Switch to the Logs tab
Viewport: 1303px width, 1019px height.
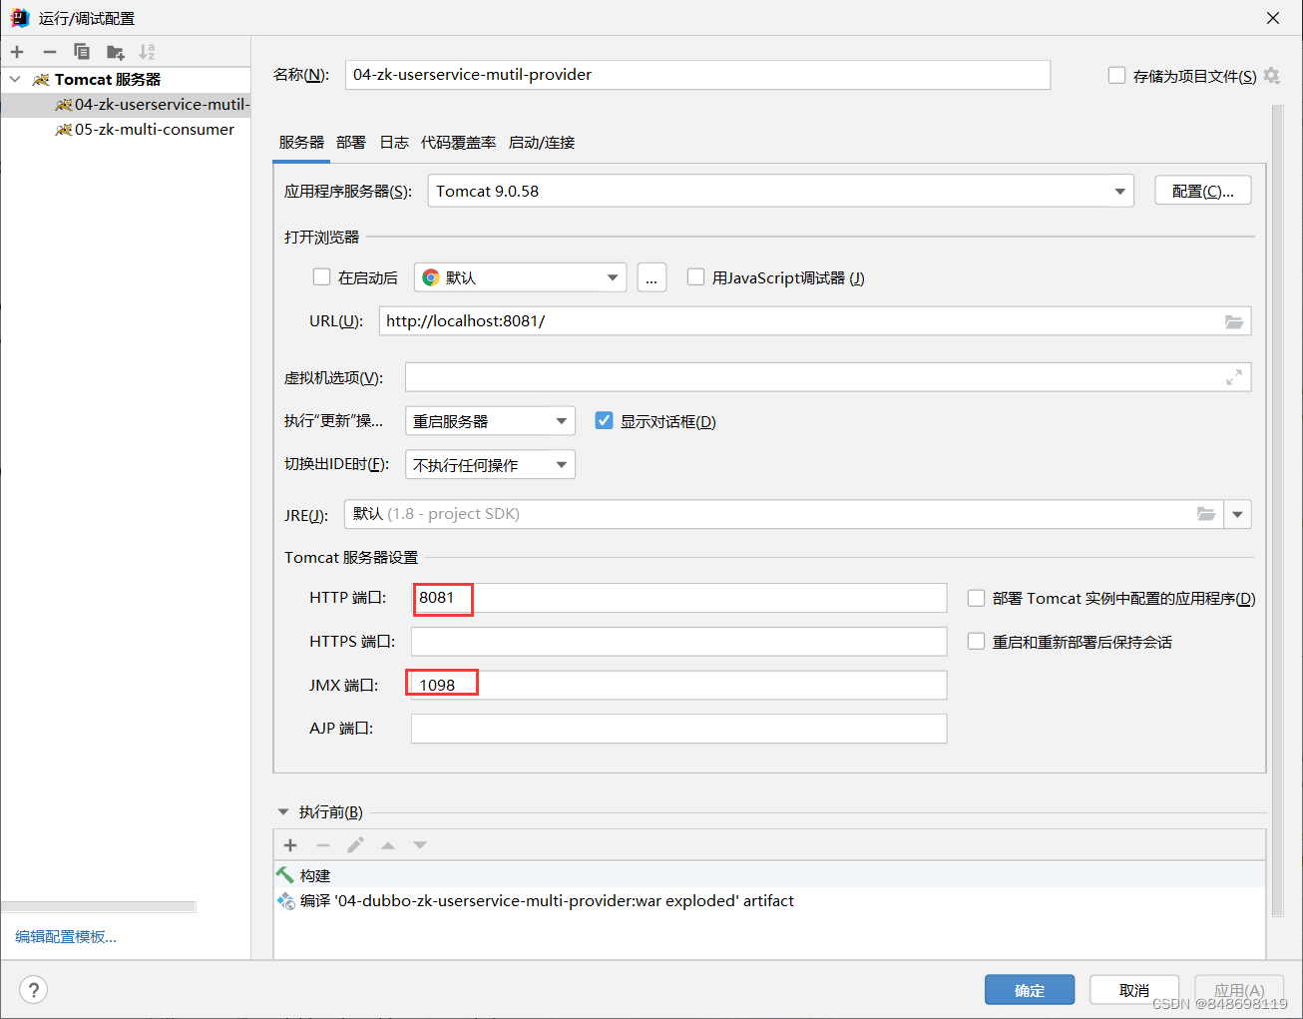click(x=394, y=143)
